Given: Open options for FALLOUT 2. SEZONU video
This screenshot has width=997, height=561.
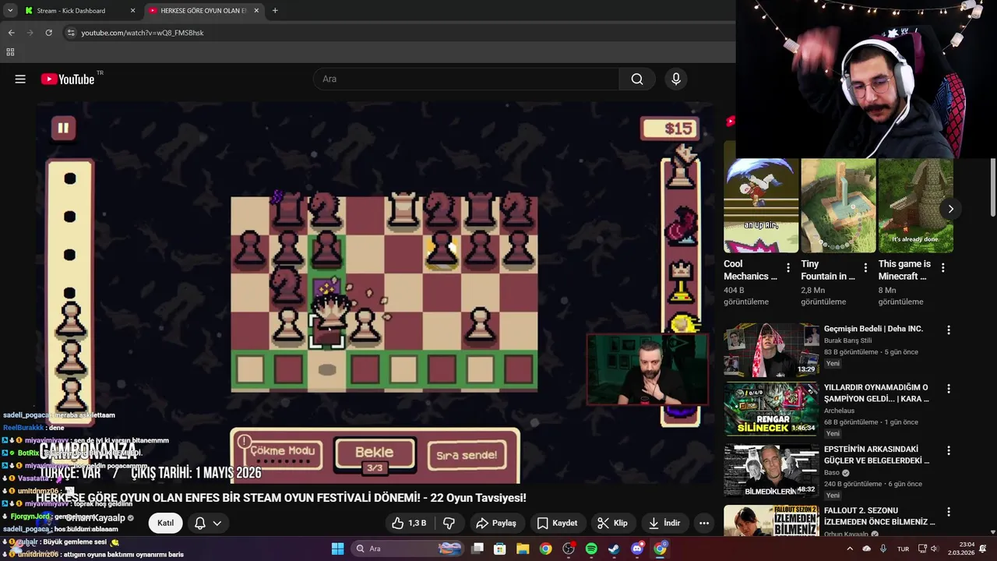Looking at the screenshot, I should 949,512.
